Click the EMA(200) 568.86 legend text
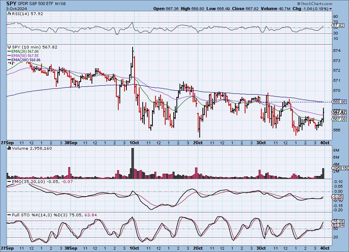Image resolution: width=349 pixels, height=252 pixels. tap(26, 60)
